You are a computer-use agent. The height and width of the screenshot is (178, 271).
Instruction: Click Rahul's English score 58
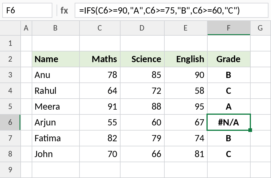[x=186, y=91]
